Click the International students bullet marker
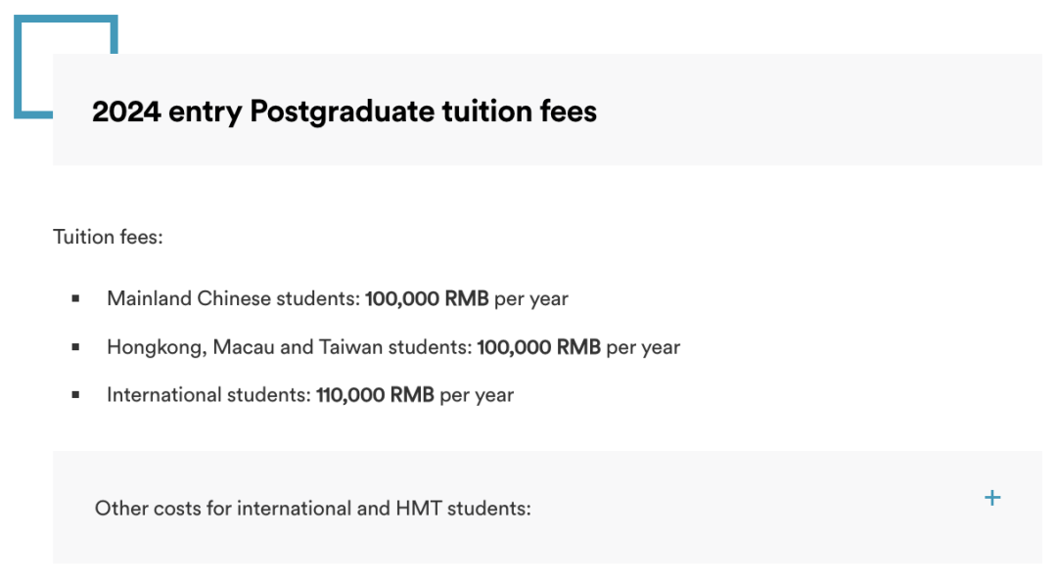The height and width of the screenshot is (581, 1057). click(75, 395)
